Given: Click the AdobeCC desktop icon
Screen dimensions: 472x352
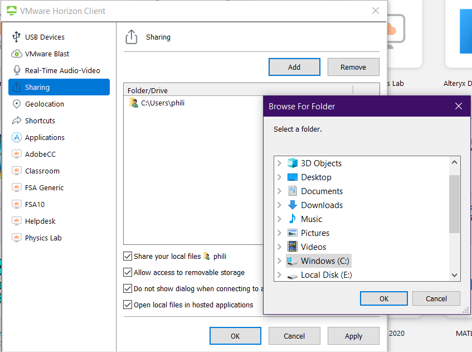Looking at the screenshot, I should [x=17, y=154].
